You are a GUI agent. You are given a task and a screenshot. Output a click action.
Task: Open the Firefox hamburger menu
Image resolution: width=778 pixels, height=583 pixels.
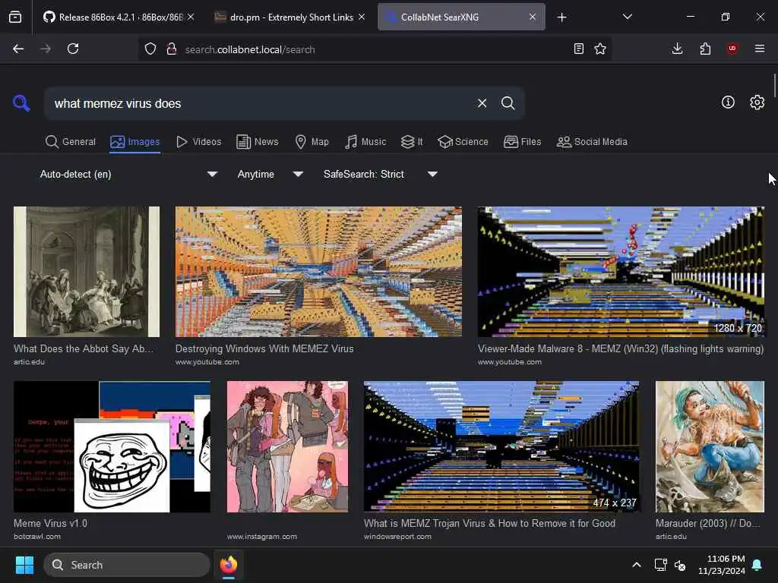pyautogui.click(x=760, y=49)
